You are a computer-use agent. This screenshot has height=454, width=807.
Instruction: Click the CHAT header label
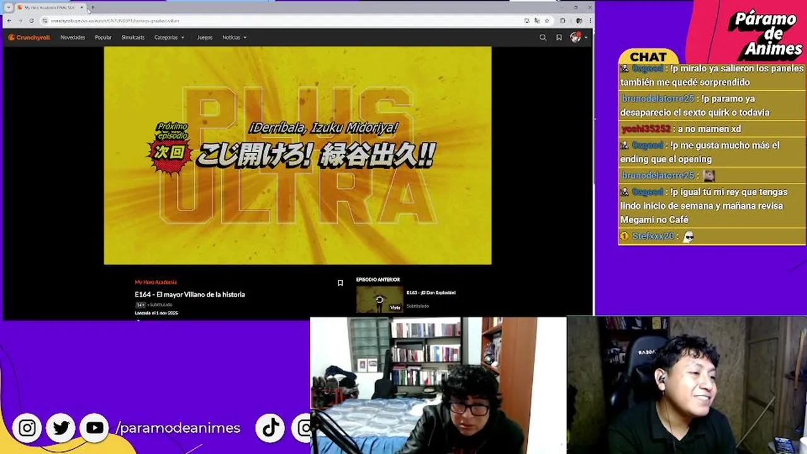click(648, 57)
